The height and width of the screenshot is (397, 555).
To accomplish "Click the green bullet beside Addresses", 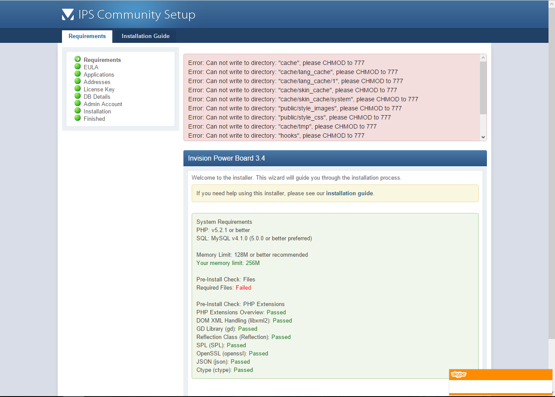I will (78, 81).
